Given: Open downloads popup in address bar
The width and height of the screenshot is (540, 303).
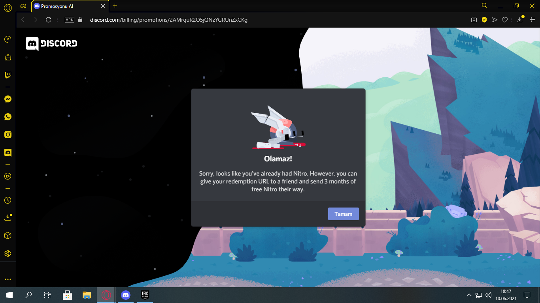Looking at the screenshot, I should [x=520, y=19].
